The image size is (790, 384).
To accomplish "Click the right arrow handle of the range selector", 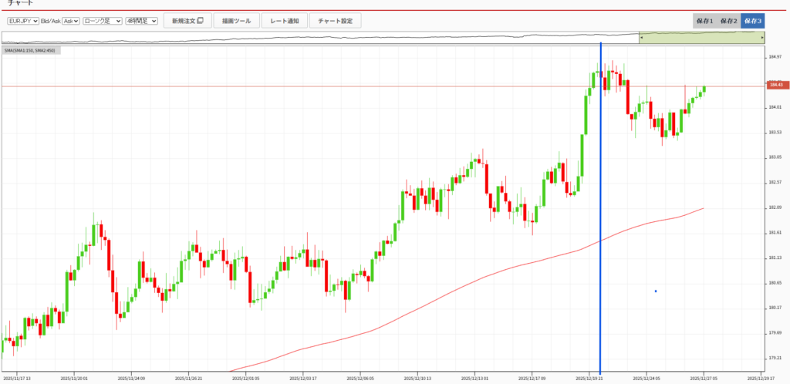I will [x=763, y=37].
